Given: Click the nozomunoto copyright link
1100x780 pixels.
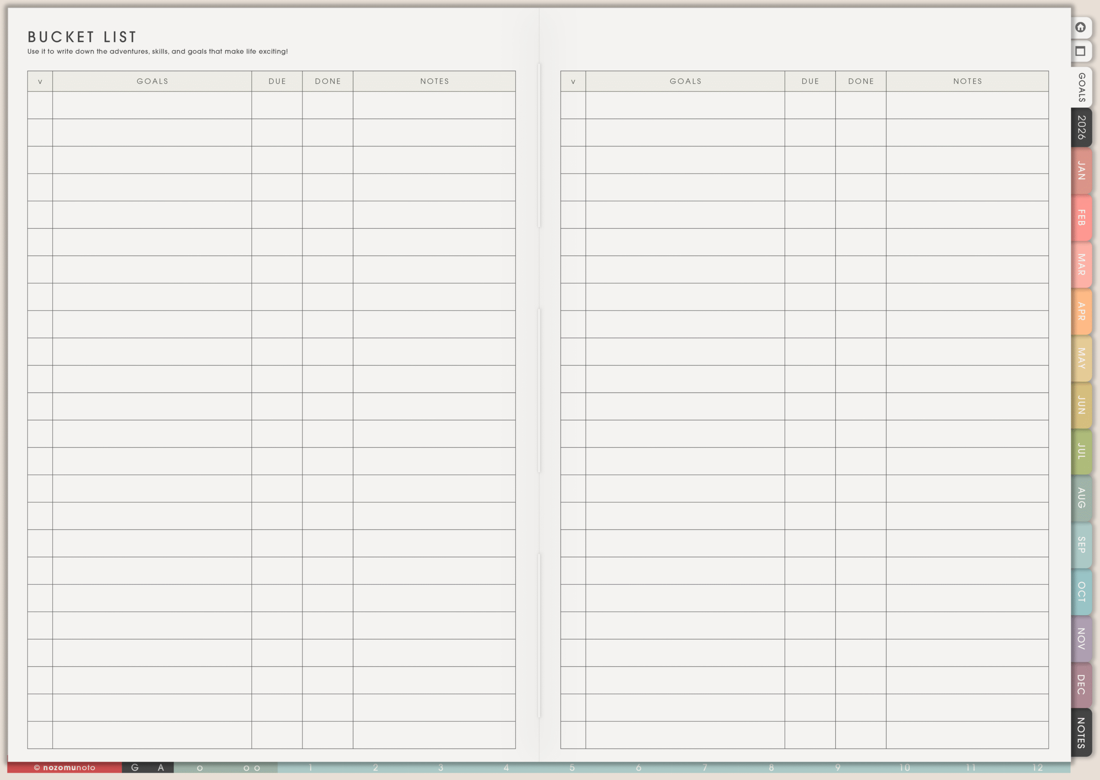Looking at the screenshot, I should [x=65, y=768].
